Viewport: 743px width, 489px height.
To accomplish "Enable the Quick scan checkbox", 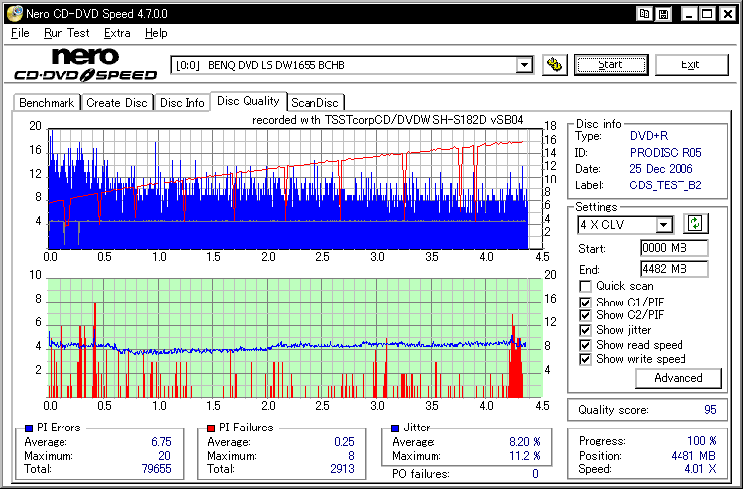I will [585, 287].
